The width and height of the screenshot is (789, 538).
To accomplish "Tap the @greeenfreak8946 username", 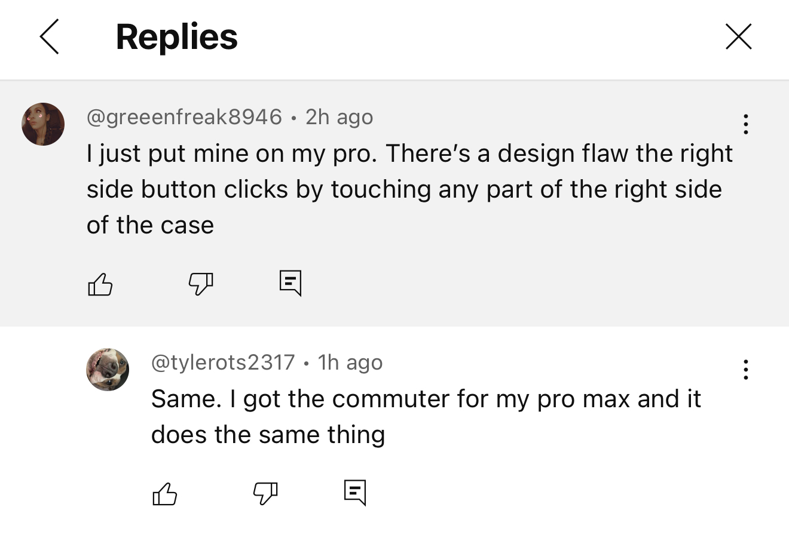I will 184,116.
